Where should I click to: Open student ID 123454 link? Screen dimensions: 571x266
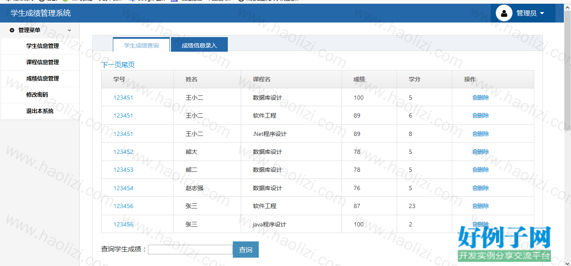pos(123,188)
